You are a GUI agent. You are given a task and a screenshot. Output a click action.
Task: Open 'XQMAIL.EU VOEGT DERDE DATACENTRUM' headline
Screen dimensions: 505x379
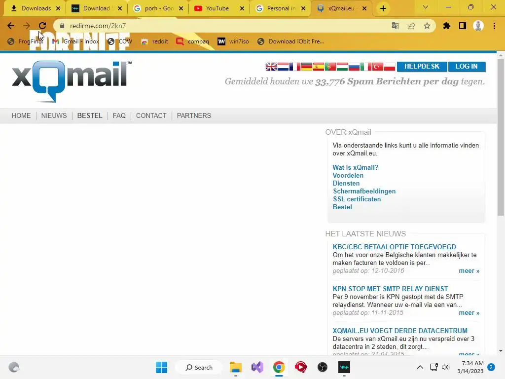(x=399, y=331)
